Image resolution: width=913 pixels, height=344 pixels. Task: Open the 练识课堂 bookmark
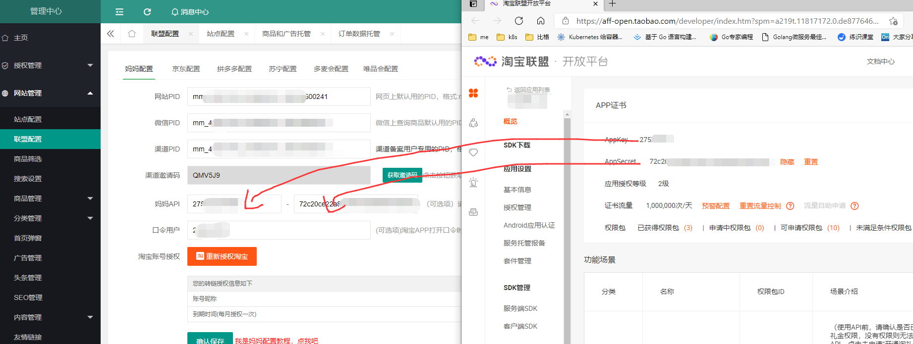(855, 37)
